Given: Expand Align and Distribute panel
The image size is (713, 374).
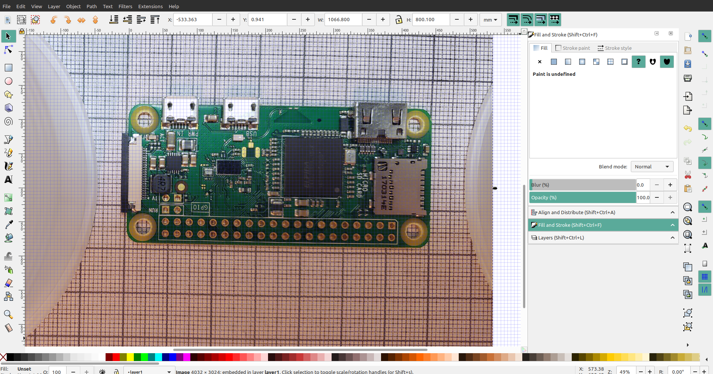Looking at the screenshot, I should (603, 212).
